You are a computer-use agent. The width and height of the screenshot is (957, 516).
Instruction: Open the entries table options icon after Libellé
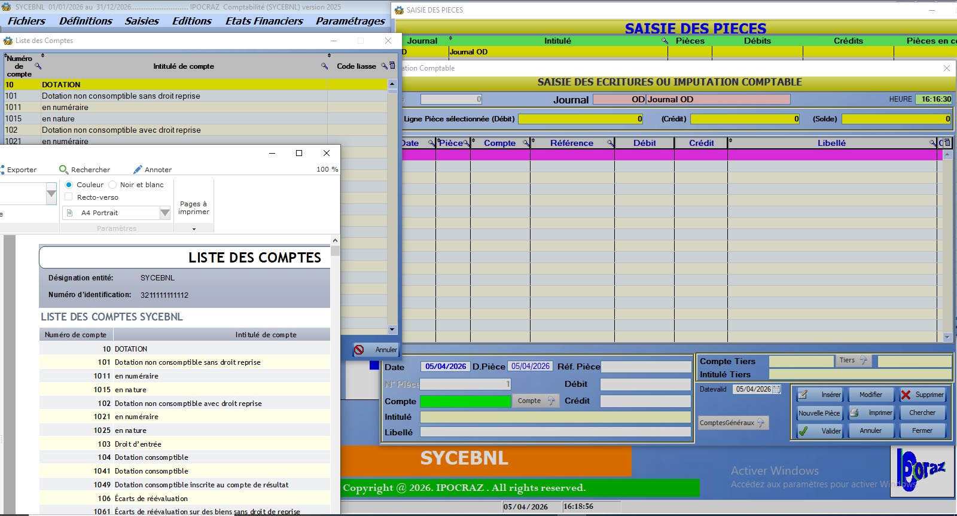click(x=947, y=143)
